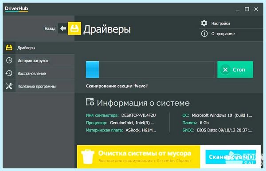Open the Драйверы sidebar section
Image resolution: width=266 pixels, height=171 pixels.
[x=39, y=48]
